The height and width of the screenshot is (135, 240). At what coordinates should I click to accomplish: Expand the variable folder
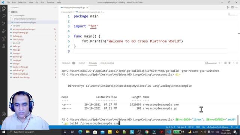[x=16, y=26]
